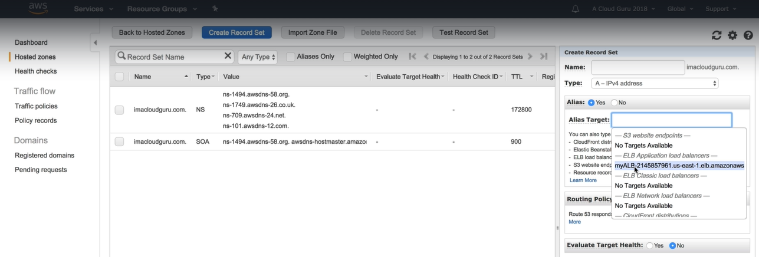
Task: Click in the Record Set Name search field
Action: pos(175,57)
